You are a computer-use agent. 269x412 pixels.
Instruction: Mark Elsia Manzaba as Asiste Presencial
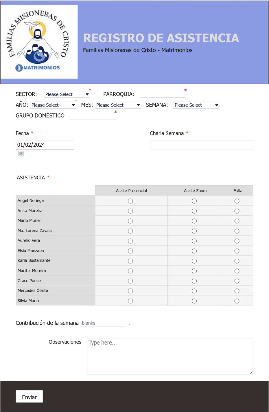(130, 251)
